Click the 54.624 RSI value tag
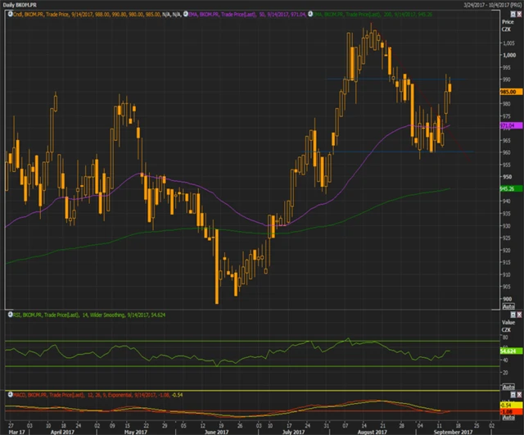The image size is (524, 435). point(506,351)
